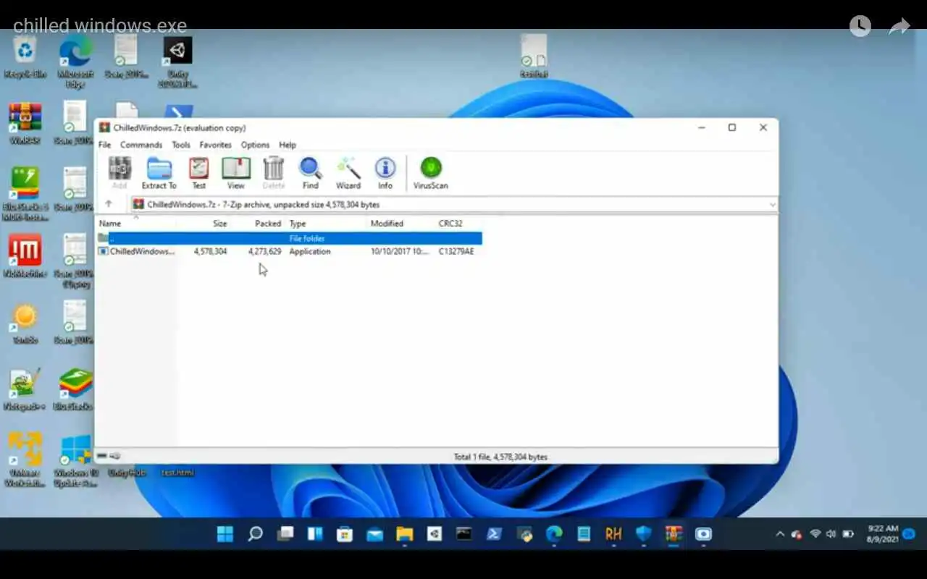This screenshot has width=927, height=579.
Task: Click the Extract To toolbar button
Action: coord(159,174)
